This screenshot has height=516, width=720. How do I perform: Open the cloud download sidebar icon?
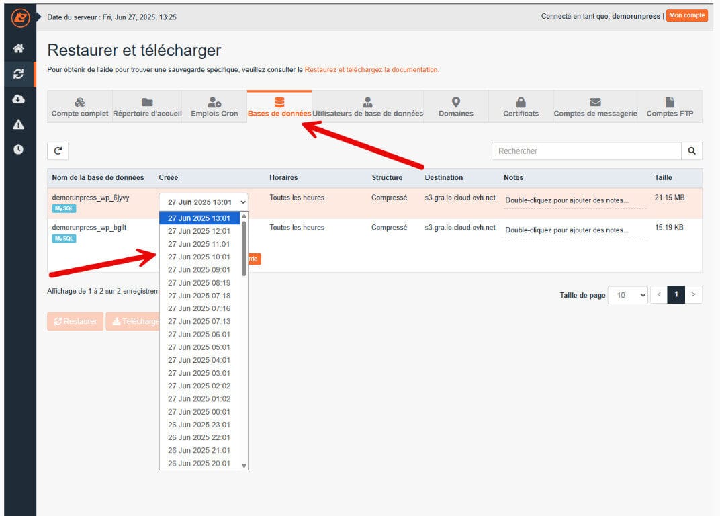click(19, 99)
